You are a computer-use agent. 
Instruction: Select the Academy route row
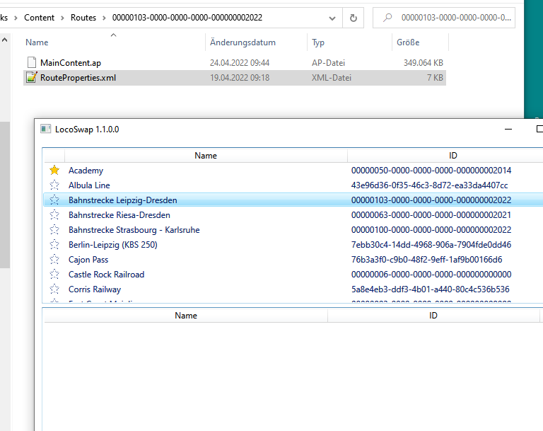[x=293, y=171]
